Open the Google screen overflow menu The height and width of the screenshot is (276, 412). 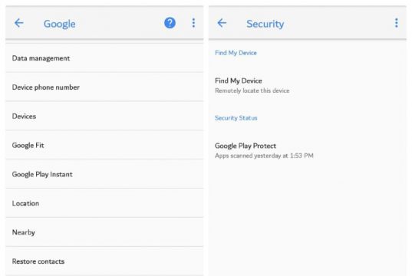click(x=193, y=23)
